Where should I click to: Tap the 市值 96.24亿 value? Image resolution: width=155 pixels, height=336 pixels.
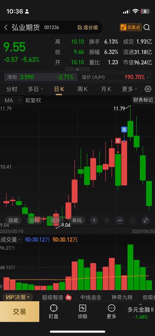(x=143, y=62)
